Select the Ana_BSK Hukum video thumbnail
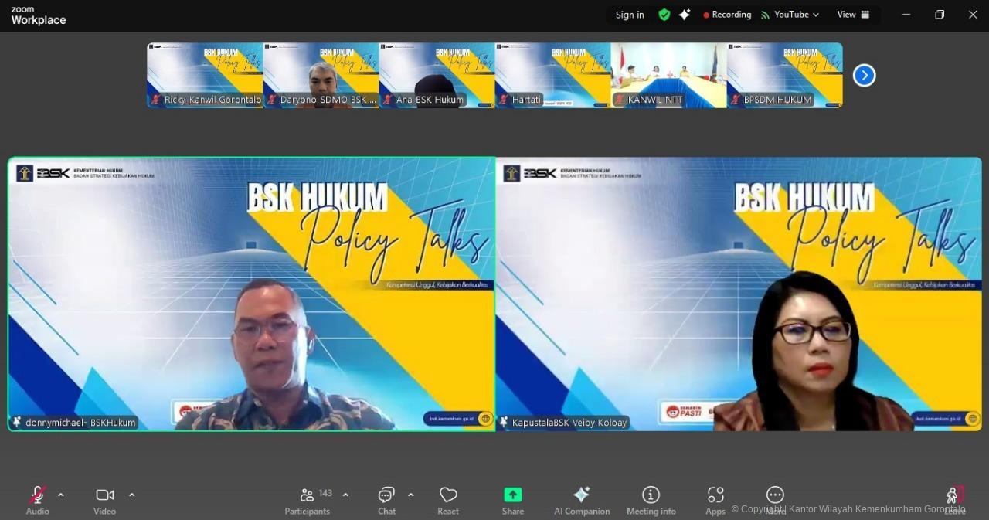Screen dimensions: 989x520 pyautogui.click(x=437, y=75)
